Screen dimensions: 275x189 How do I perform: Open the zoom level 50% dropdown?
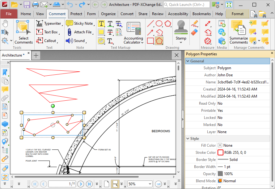(x=150, y=184)
